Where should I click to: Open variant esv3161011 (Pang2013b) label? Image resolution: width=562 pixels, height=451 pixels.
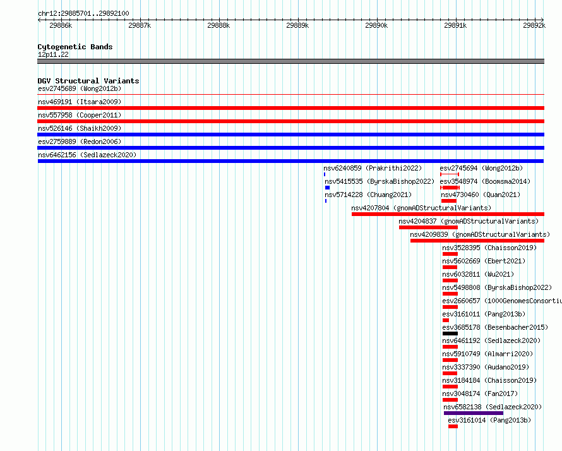click(x=484, y=314)
